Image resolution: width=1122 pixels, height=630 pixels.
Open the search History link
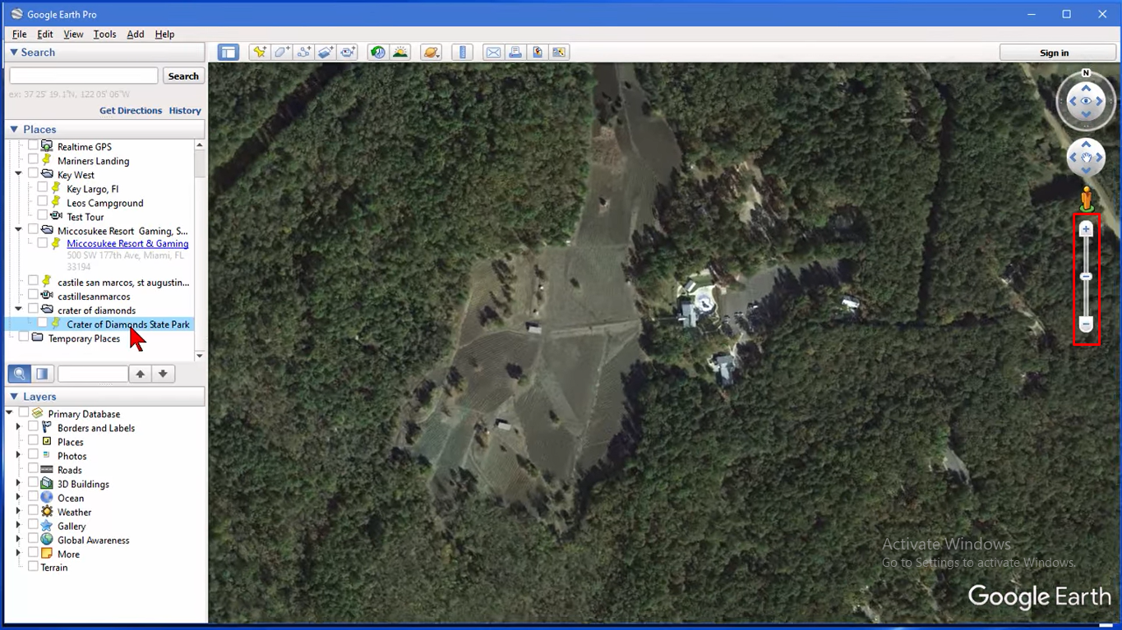click(185, 111)
